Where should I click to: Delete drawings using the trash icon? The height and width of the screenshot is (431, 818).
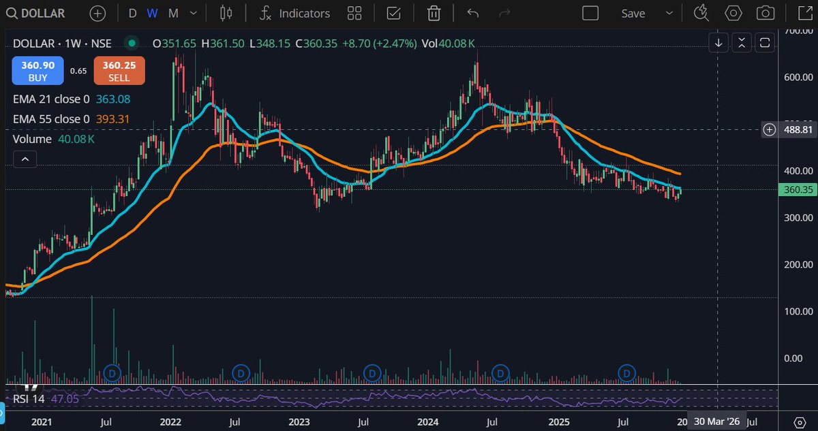coord(433,13)
